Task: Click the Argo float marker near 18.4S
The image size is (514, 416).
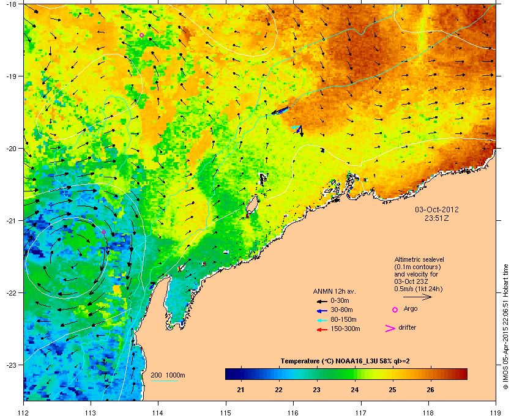Action: coord(141,35)
